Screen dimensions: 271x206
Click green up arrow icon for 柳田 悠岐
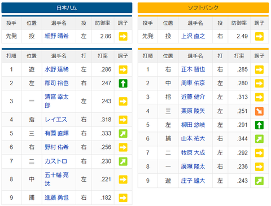coord(259,125)
